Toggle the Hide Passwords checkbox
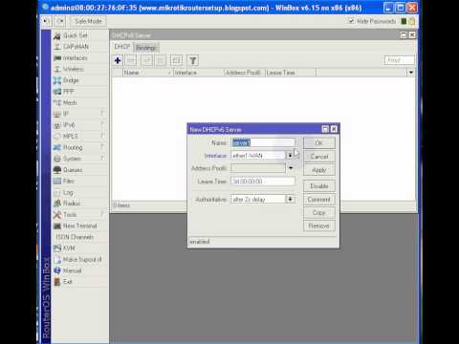The image size is (459, 344). [x=351, y=21]
